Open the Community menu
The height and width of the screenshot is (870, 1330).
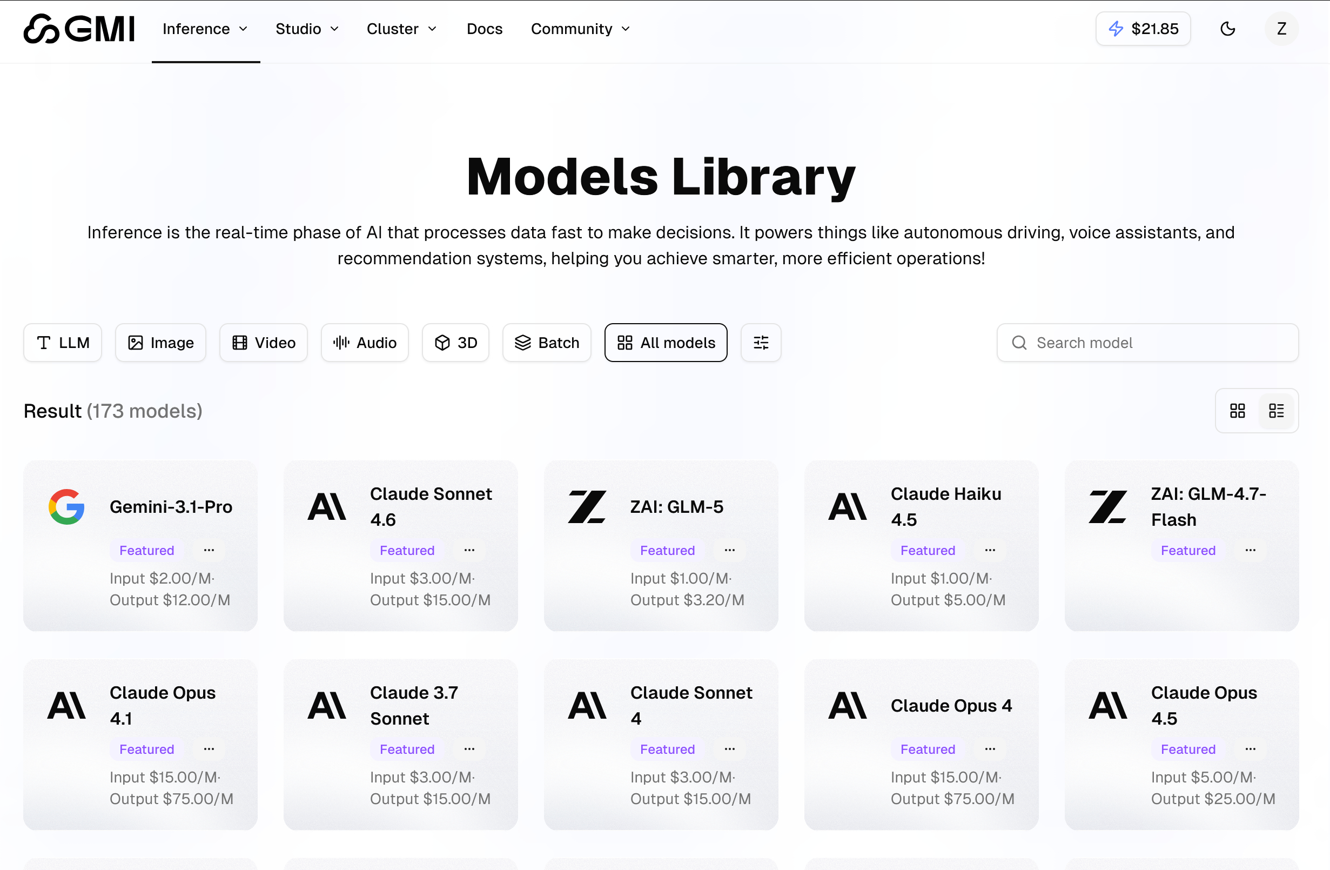tap(580, 29)
